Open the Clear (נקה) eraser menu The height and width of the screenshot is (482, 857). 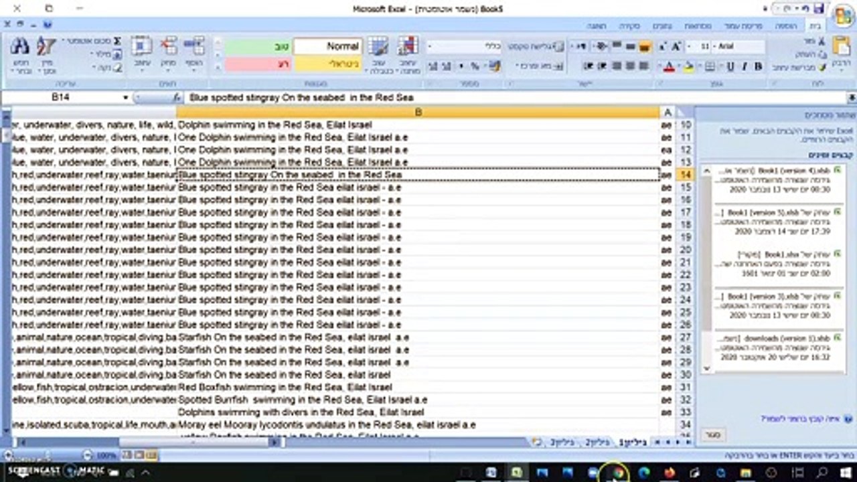pyautogui.click(x=107, y=67)
